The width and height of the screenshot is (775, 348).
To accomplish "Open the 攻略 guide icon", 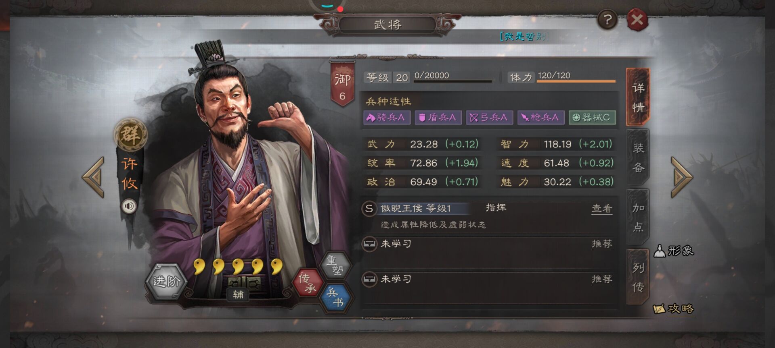I will (x=674, y=309).
